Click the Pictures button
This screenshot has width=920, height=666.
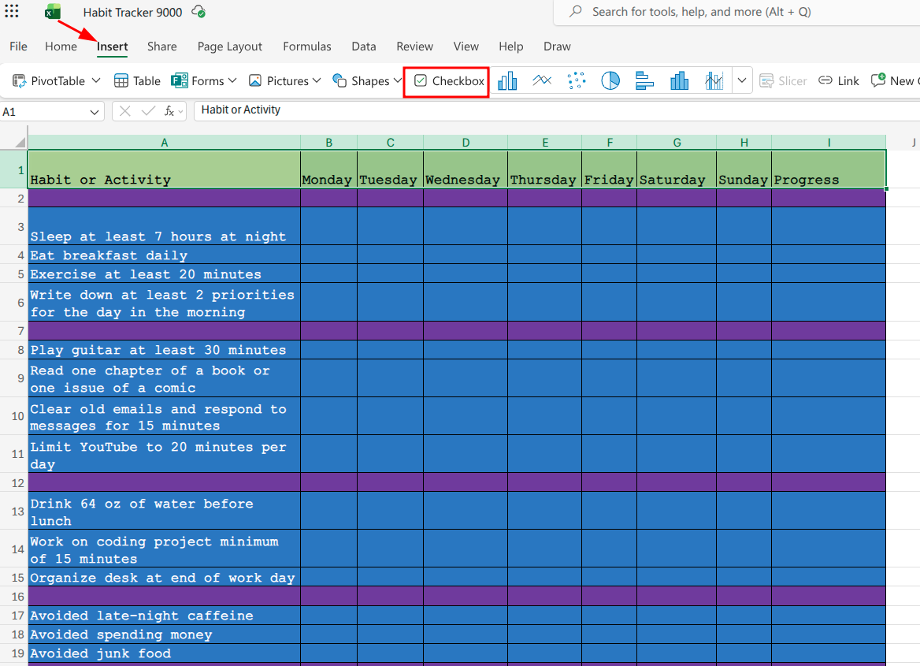tap(279, 81)
